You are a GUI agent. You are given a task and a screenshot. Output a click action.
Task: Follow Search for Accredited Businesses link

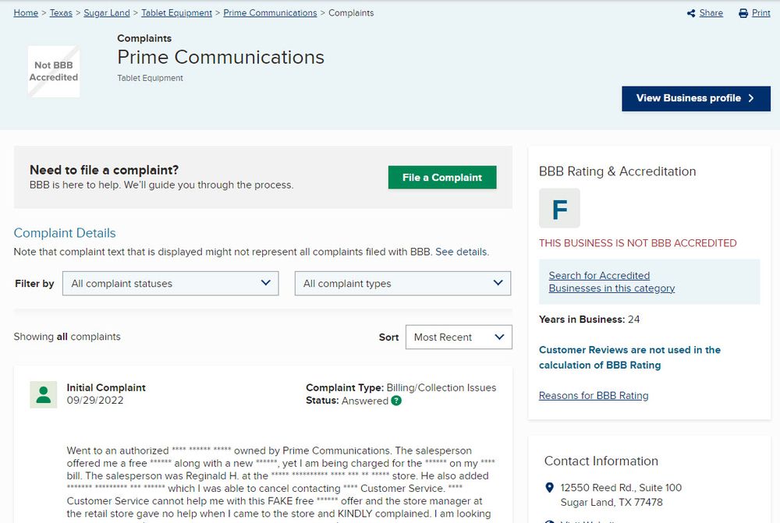(612, 281)
